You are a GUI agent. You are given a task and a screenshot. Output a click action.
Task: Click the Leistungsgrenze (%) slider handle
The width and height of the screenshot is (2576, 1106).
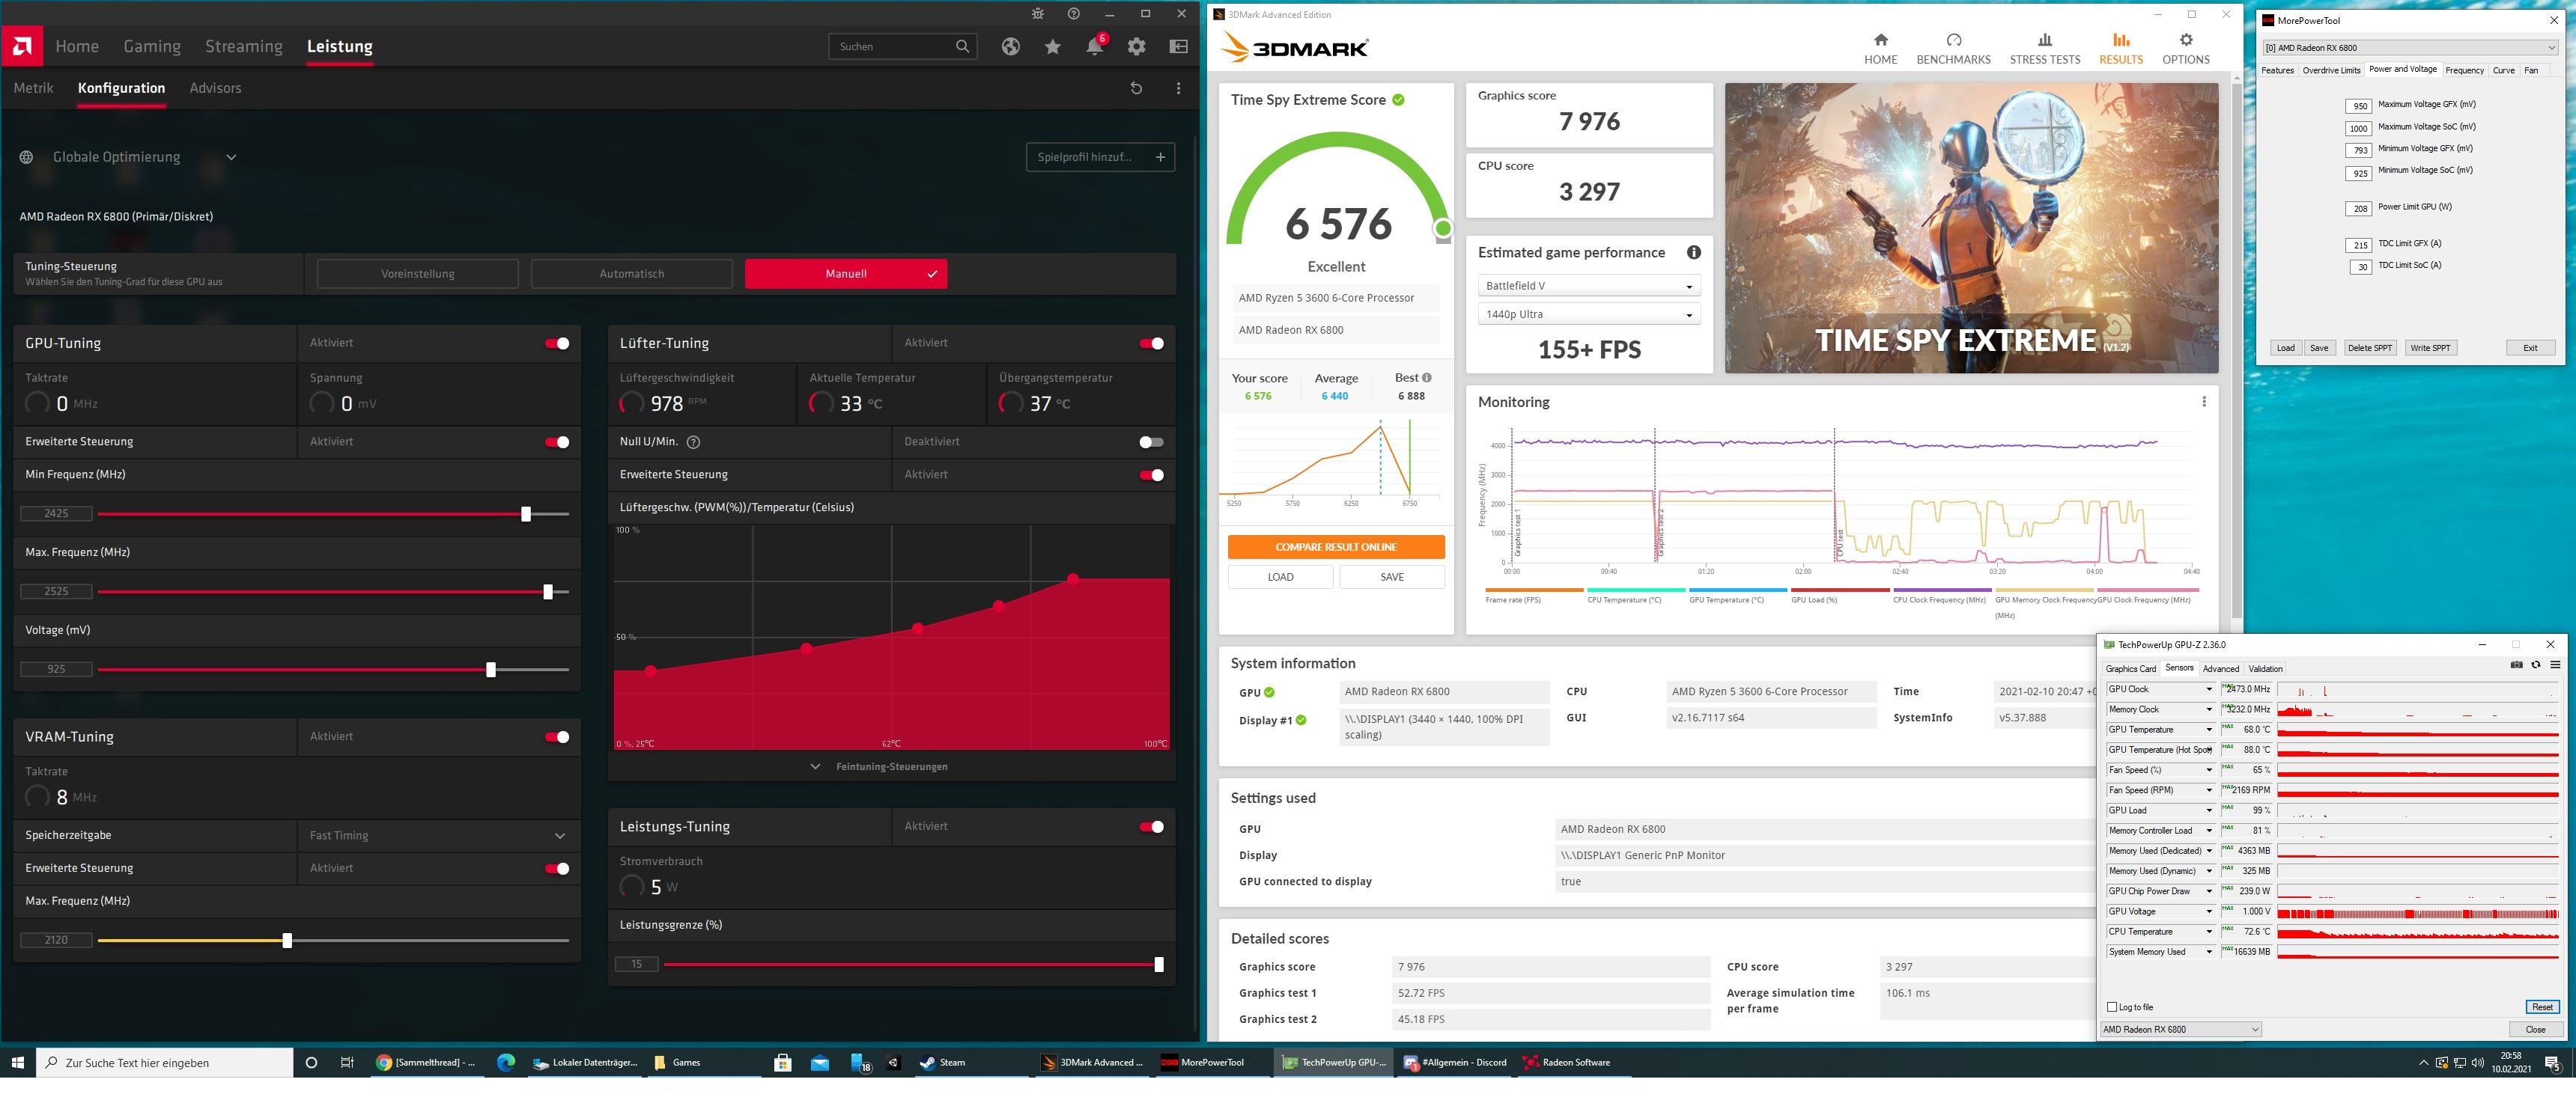coord(1159,964)
